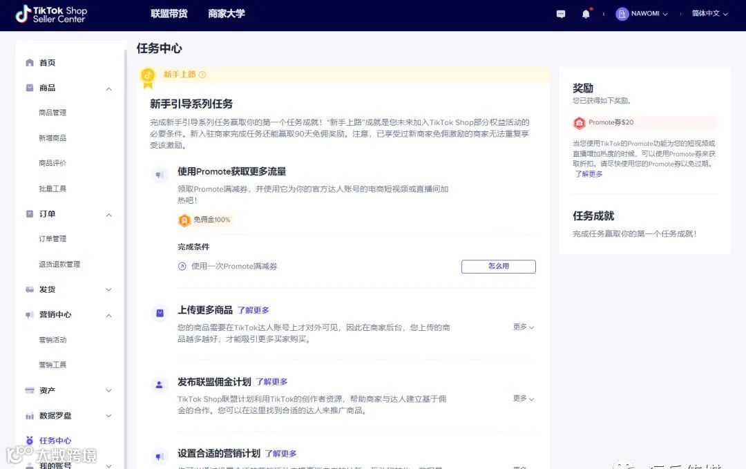Open 商品管理 in the sidebar
Viewport: 746px width, 469px height.
(x=52, y=113)
